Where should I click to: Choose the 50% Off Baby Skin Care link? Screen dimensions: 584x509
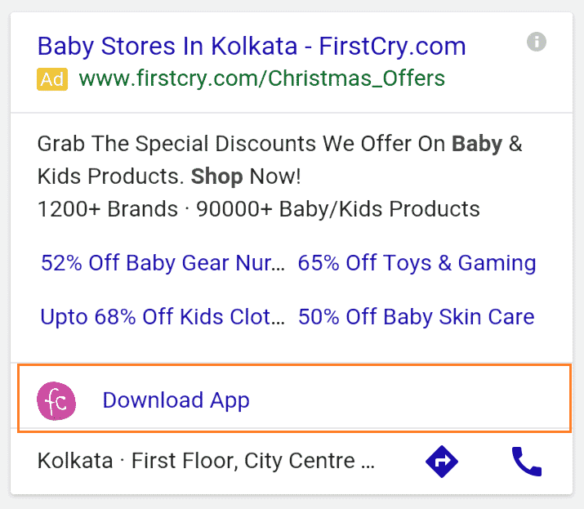click(416, 316)
